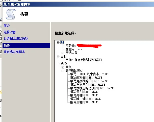Select the 服务器 tree row
The height and width of the screenshot is (122, 154).
[x=84, y=46]
